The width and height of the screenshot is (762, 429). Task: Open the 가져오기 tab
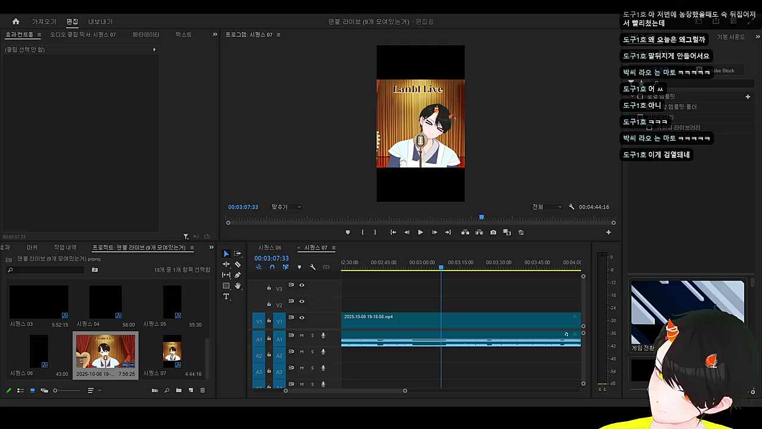coord(44,21)
